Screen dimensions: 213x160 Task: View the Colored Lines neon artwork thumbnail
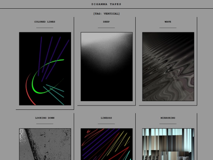point(45,69)
